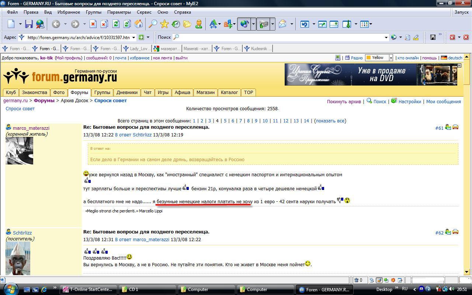Open dropdown arrow next to New page icon

click(21, 24)
